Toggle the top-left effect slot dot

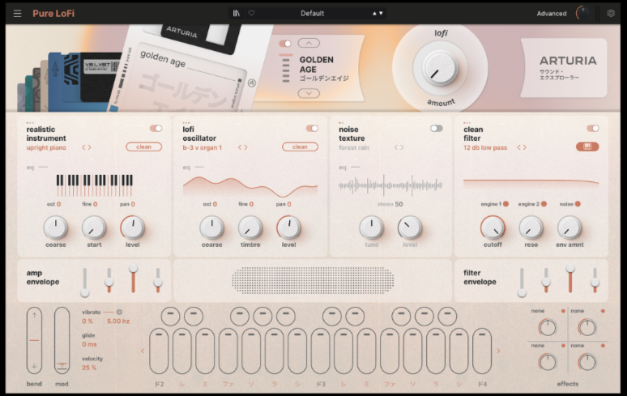pyautogui.click(x=564, y=311)
